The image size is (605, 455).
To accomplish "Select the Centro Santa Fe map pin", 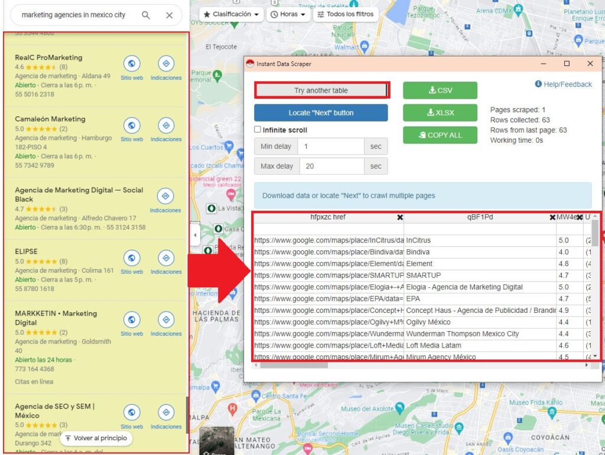I will coord(255,395).
